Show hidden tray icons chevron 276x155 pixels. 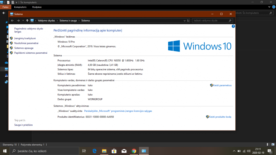tap(234, 151)
